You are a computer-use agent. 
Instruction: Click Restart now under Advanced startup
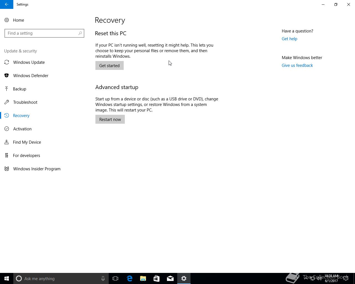(x=110, y=119)
